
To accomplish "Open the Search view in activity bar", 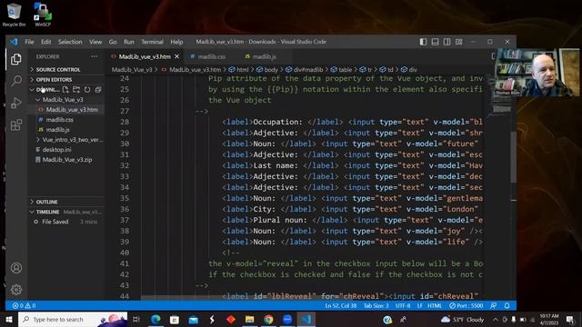I will (x=16, y=81).
